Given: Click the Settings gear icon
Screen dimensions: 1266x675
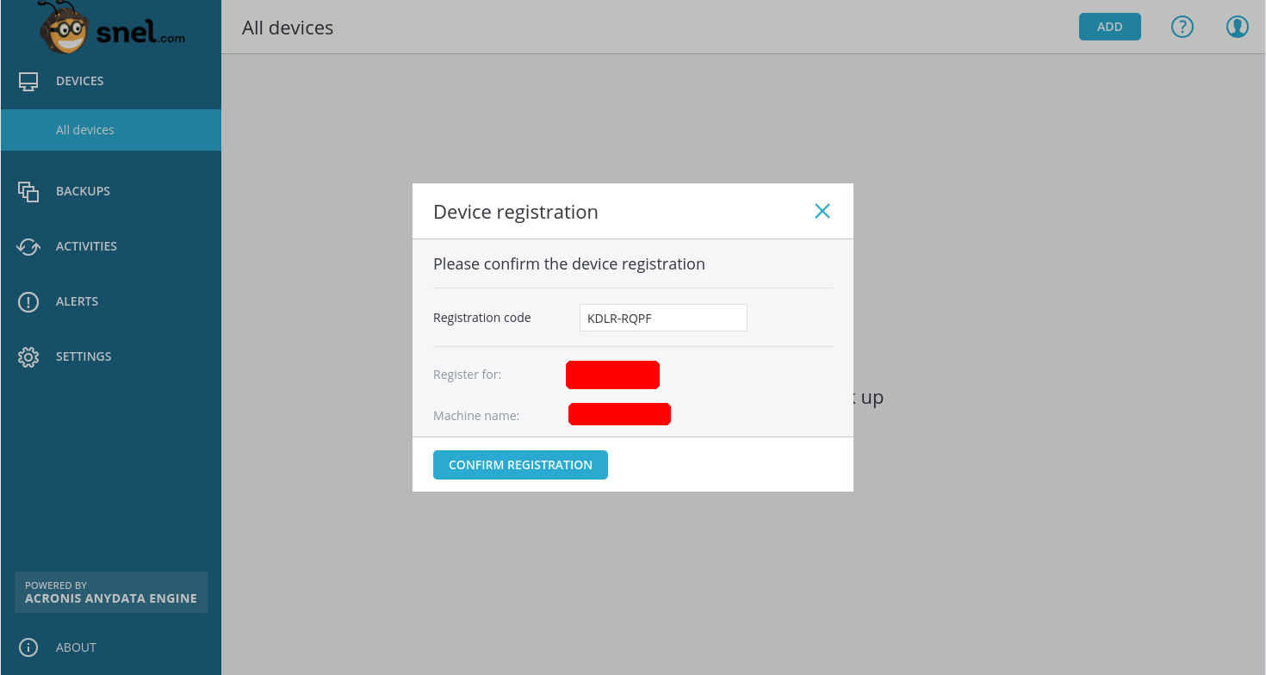Looking at the screenshot, I should (28, 357).
